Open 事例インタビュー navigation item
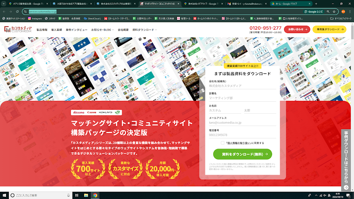This screenshot has height=199, width=354. [x=77, y=30]
